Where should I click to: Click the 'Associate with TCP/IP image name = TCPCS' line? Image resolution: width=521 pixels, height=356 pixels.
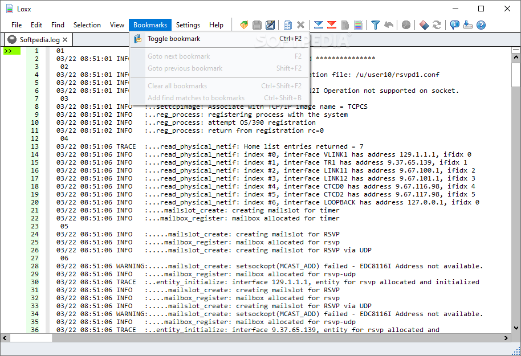tap(211, 107)
